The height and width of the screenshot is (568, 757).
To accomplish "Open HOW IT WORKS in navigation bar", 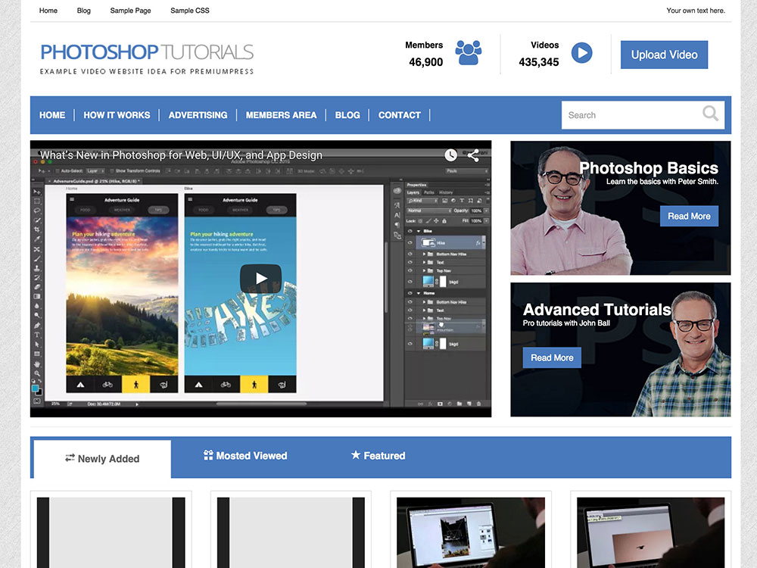I will click(117, 115).
